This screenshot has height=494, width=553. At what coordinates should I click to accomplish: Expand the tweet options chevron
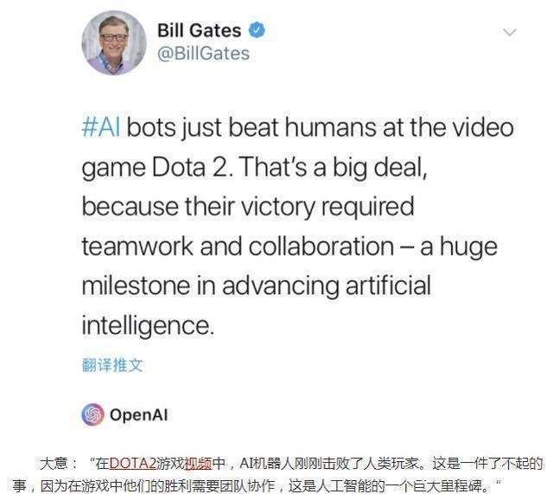[x=509, y=33]
